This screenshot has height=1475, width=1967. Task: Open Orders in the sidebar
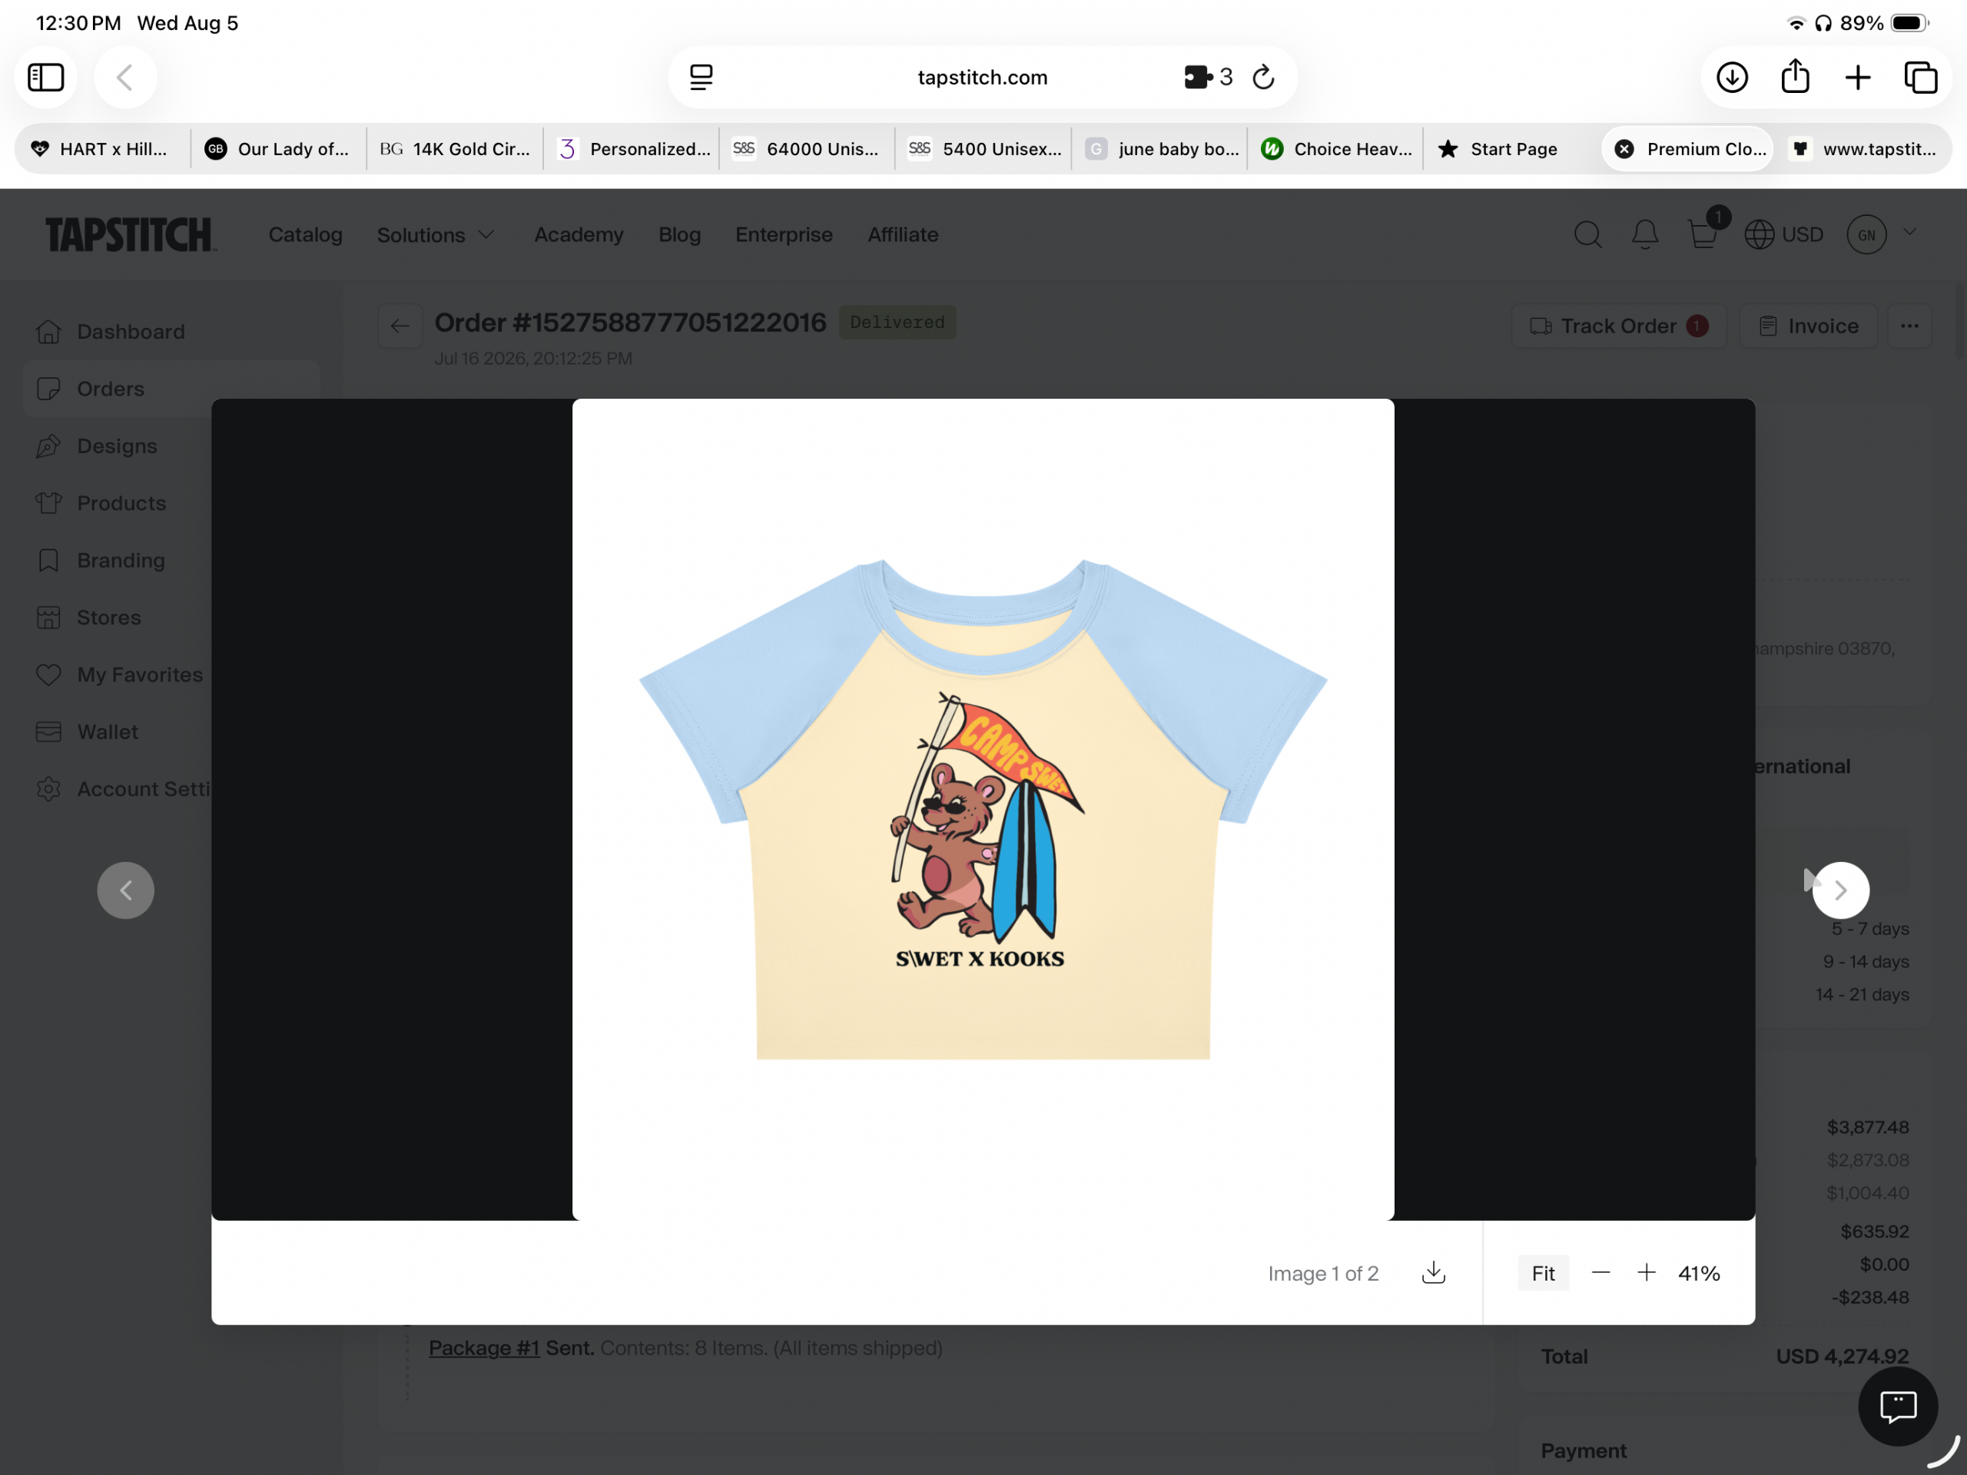tap(171, 389)
